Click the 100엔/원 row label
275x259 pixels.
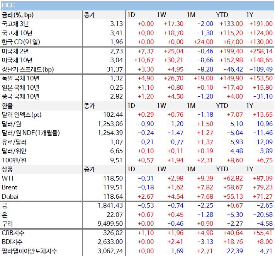pyautogui.click(x=14, y=160)
